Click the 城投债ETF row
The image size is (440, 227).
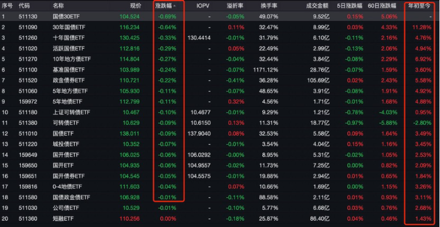220,144
